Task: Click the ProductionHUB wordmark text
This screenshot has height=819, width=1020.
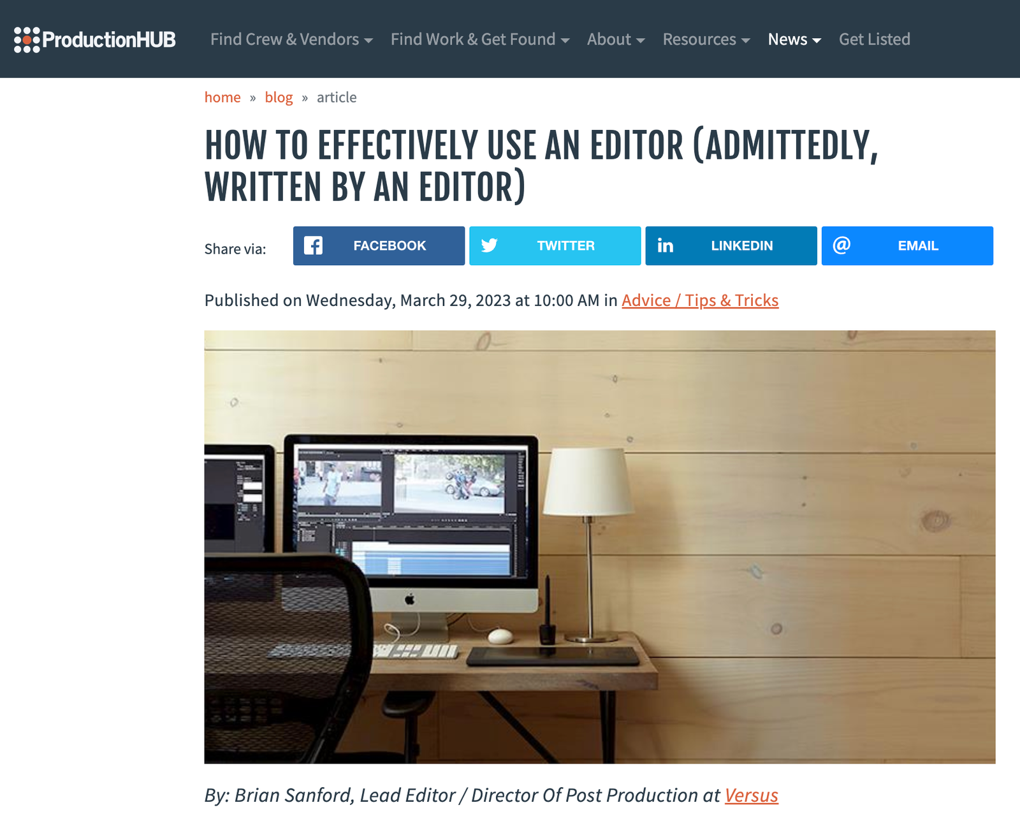Action: 109,40
